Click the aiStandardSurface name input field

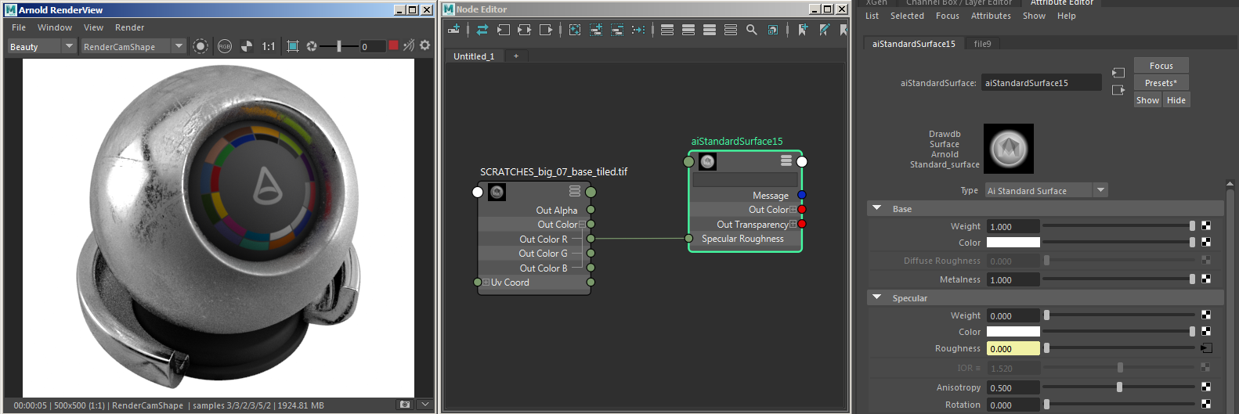pos(1041,83)
